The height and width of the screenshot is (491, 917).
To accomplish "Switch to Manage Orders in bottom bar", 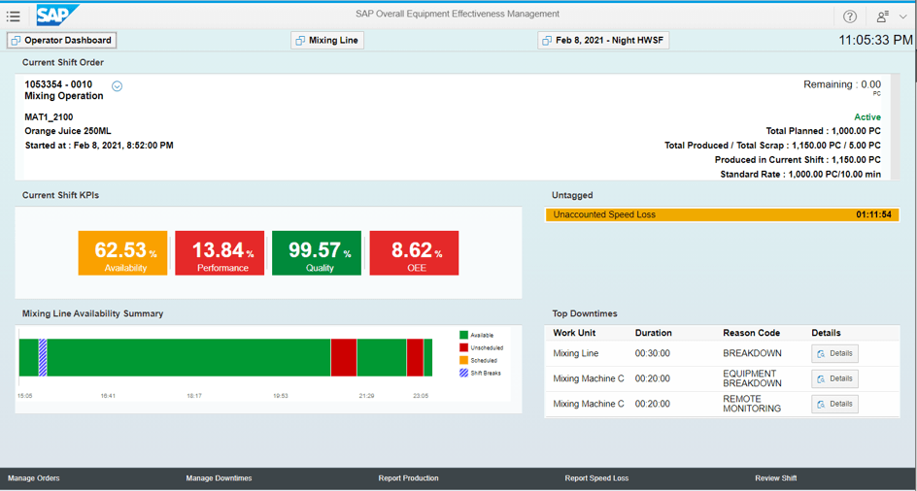I will (34, 478).
